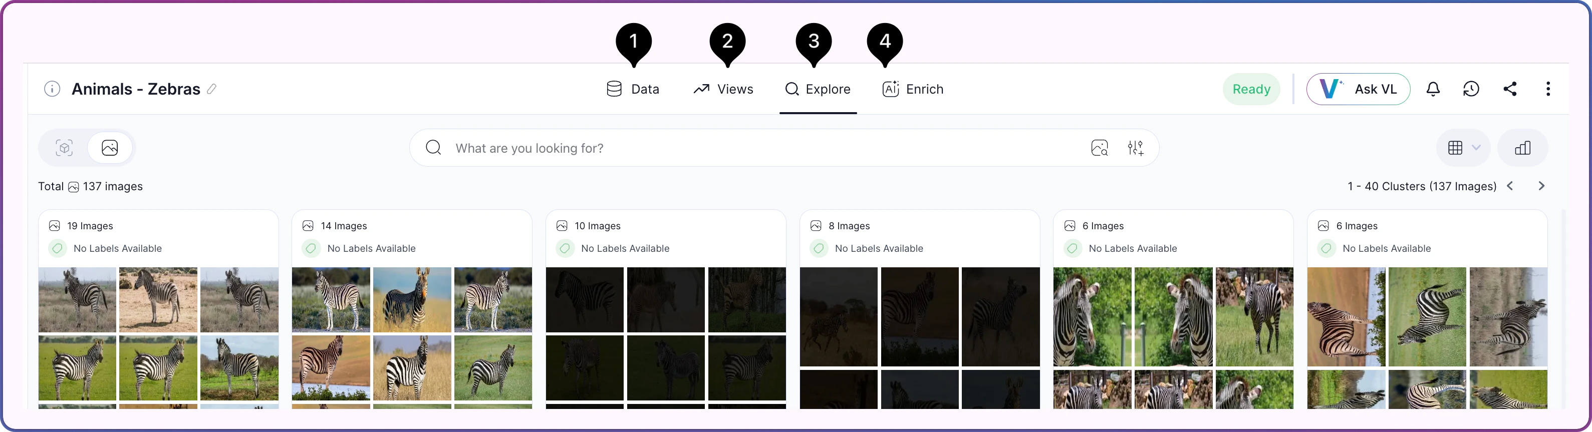Edit dataset name with pencil icon
The height and width of the screenshot is (432, 1592).
pyautogui.click(x=212, y=89)
